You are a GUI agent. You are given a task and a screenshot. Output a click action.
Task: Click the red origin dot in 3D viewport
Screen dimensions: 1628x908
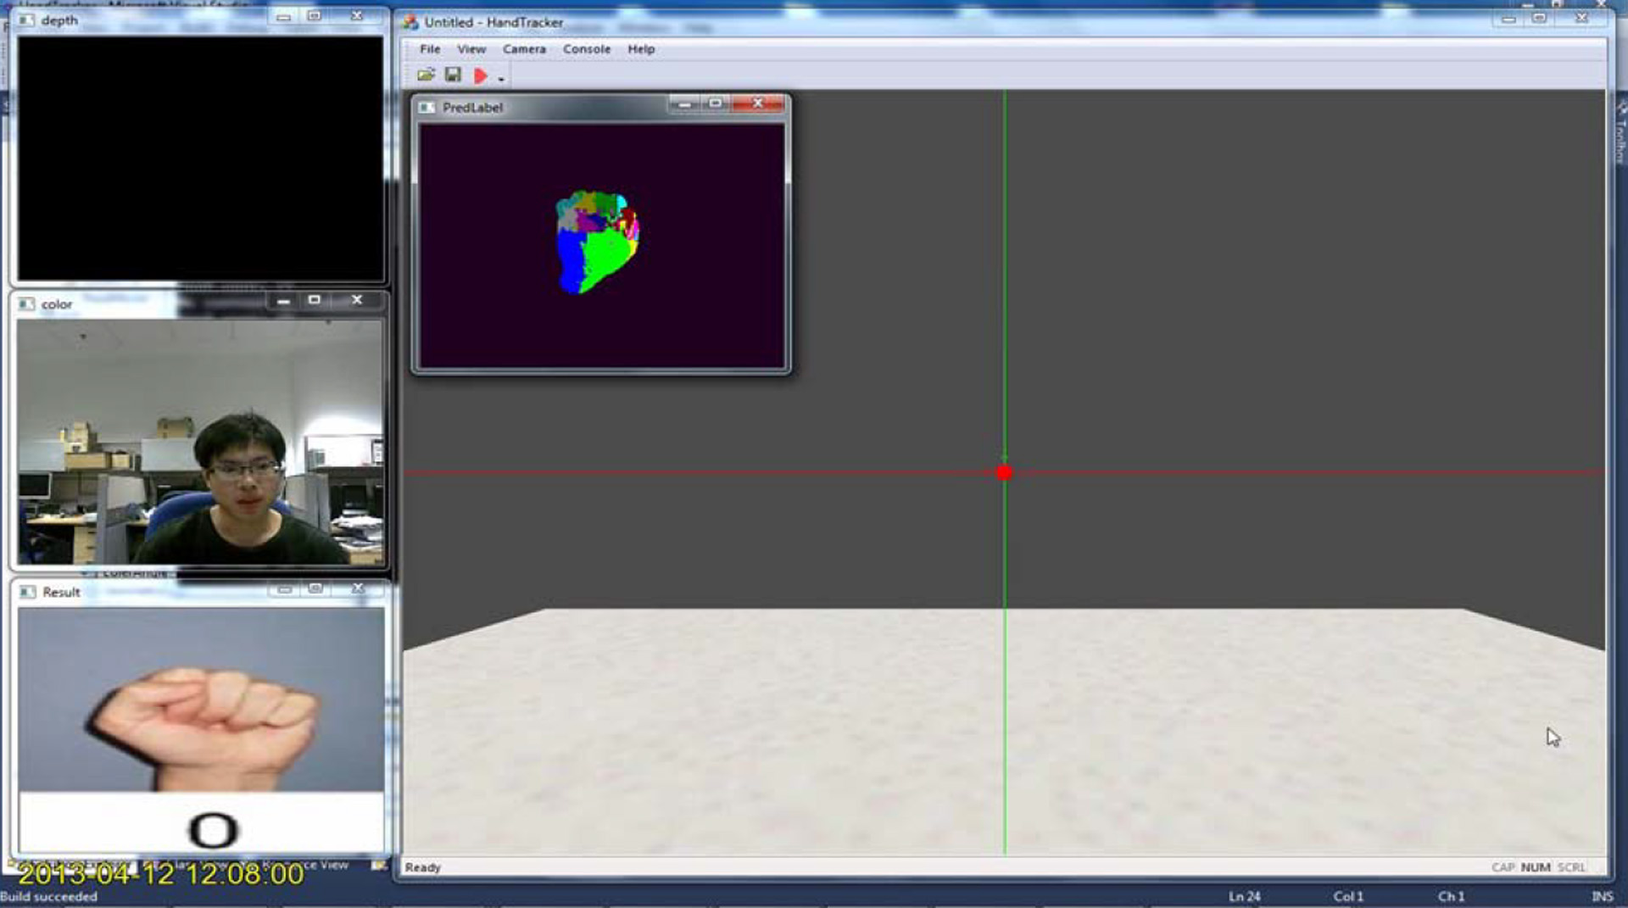point(1005,473)
